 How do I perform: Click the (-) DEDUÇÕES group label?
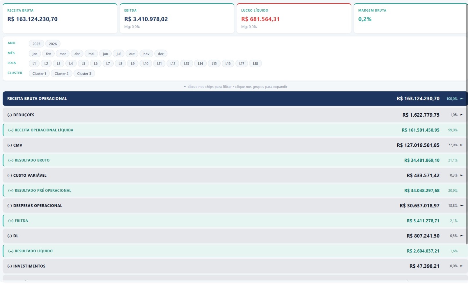pos(21,115)
